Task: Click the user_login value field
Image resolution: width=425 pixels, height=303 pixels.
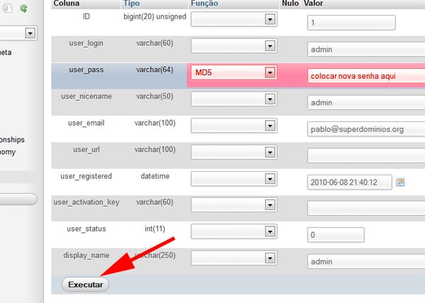Action: point(365,50)
